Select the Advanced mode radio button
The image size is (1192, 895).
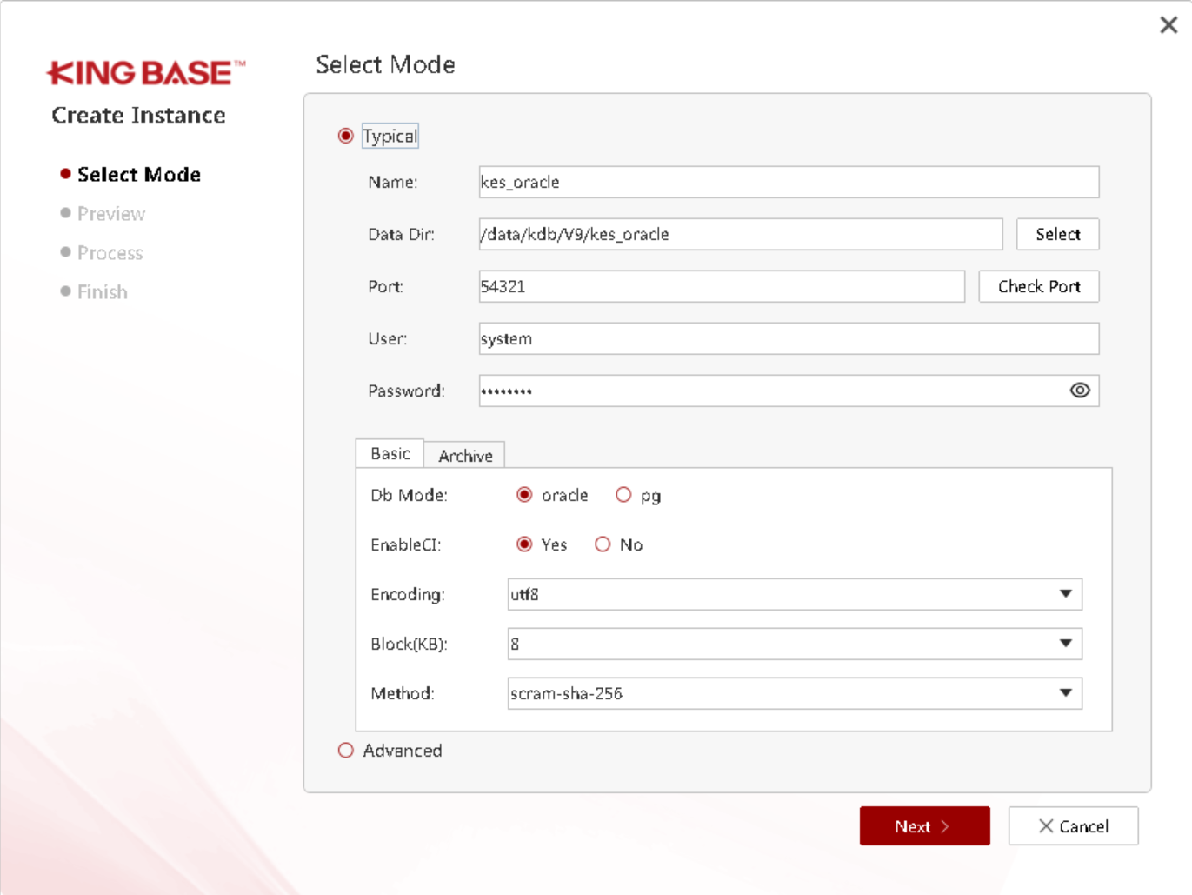pyautogui.click(x=346, y=751)
